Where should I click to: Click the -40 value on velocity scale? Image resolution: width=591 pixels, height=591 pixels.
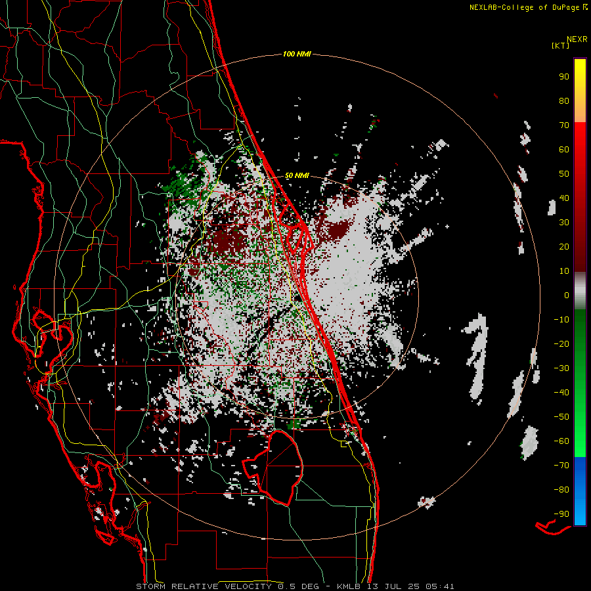[561, 393]
